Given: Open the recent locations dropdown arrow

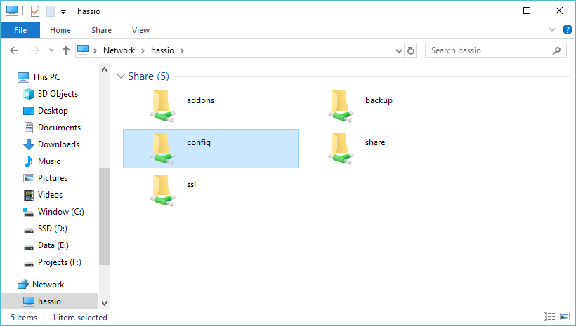Looking at the screenshot, I should click(51, 50).
